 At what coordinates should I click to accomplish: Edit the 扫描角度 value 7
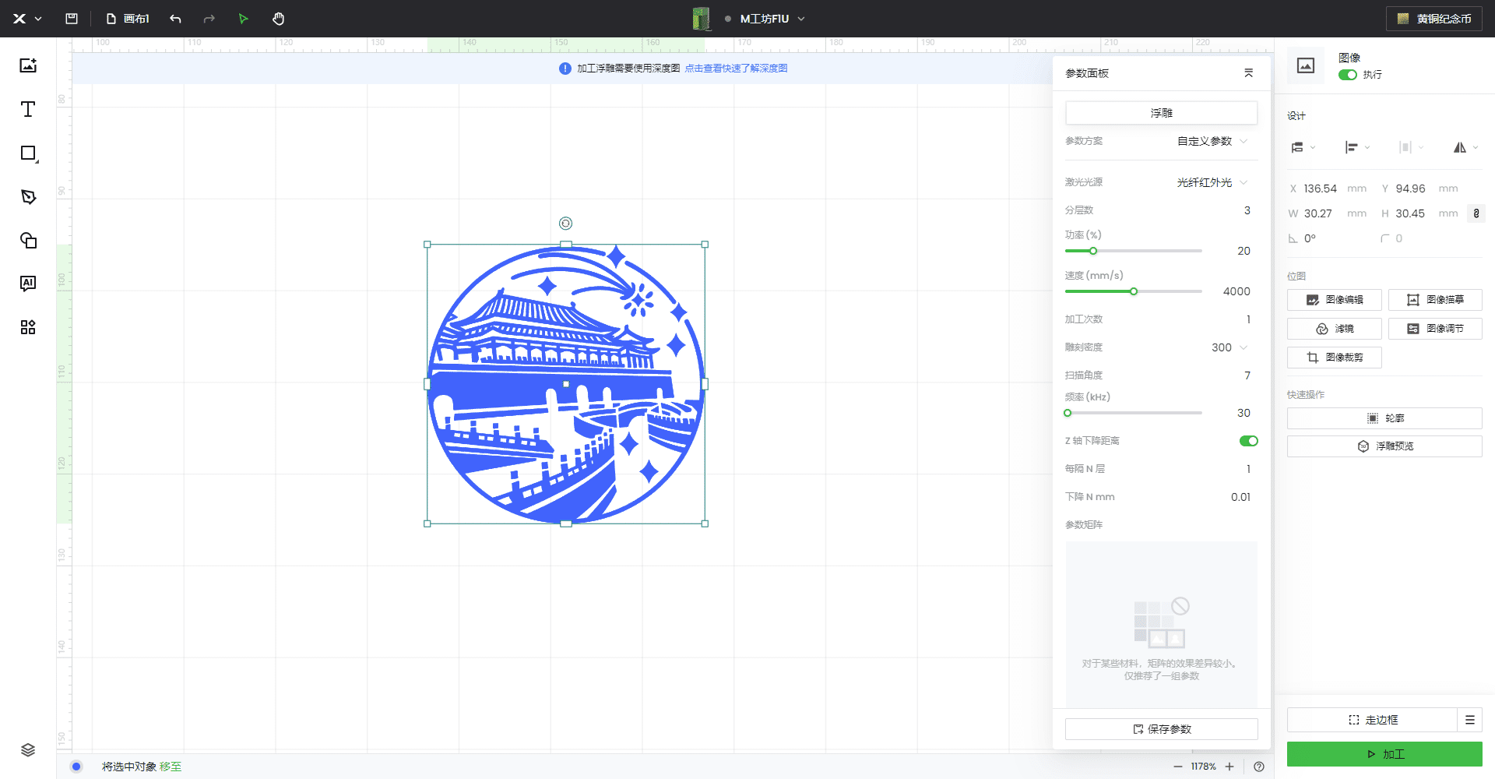coord(1247,375)
